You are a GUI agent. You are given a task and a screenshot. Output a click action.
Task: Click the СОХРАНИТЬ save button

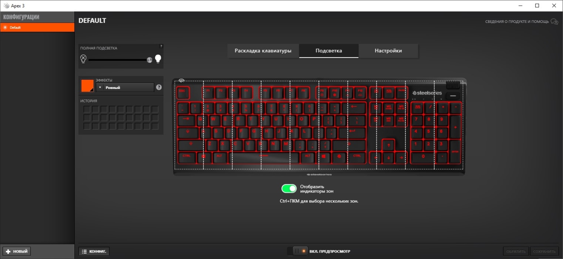pyautogui.click(x=544, y=252)
